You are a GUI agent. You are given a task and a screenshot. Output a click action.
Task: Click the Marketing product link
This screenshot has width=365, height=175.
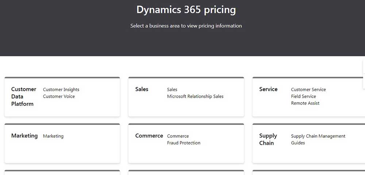click(53, 136)
